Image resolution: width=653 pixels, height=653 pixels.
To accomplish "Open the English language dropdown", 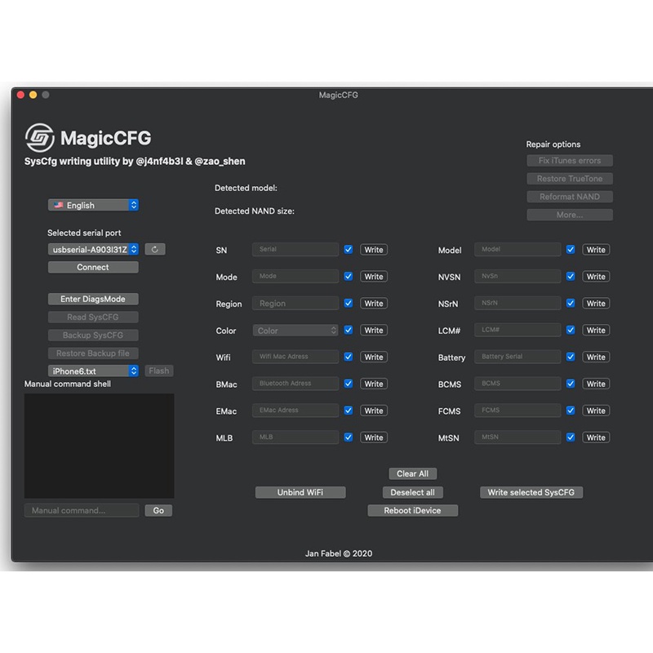I will (x=93, y=205).
